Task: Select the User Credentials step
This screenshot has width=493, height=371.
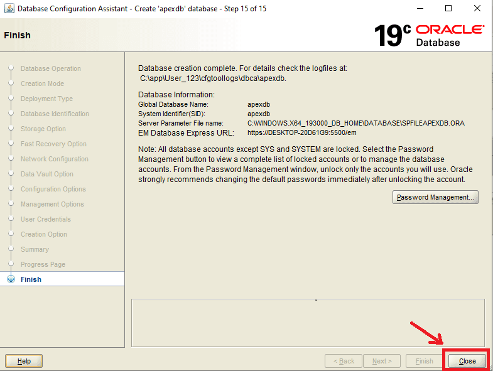Action: [45, 219]
